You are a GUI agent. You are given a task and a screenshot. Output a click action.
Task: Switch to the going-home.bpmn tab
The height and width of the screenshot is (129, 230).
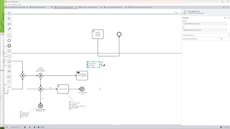[x=38, y=7]
